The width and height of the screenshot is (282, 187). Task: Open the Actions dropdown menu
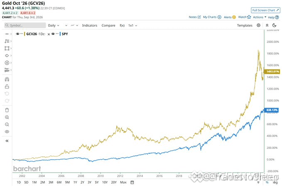[x=260, y=17]
